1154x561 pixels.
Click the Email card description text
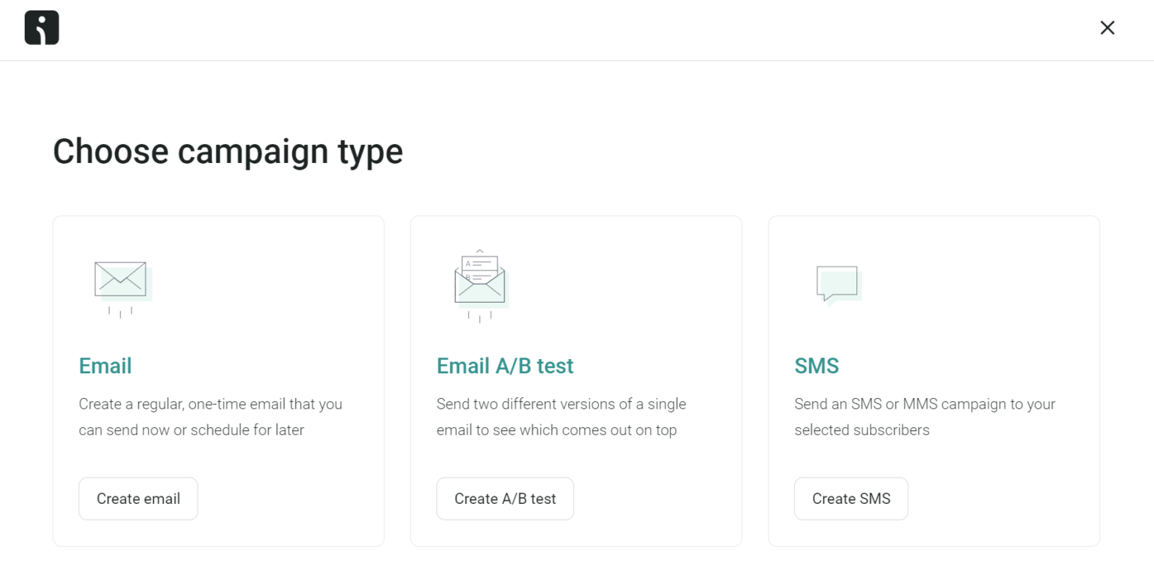click(x=210, y=417)
